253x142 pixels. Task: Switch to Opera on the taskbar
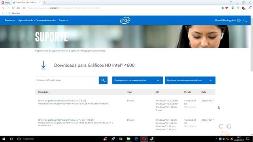point(144,139)
